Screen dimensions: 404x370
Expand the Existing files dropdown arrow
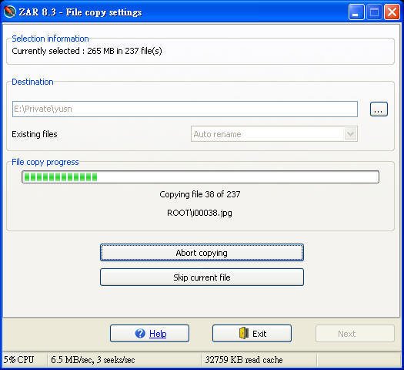pyautogui.click(x=350, y=134)
